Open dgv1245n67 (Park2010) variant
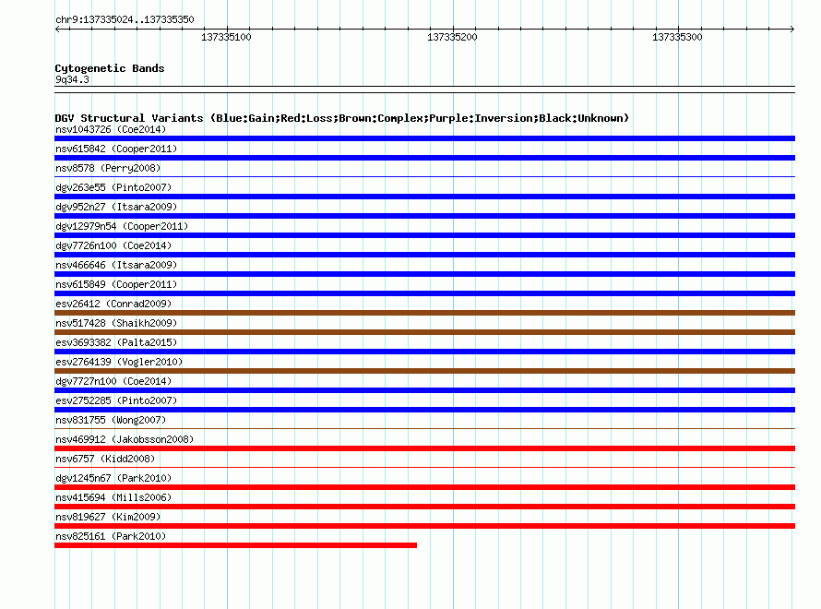821x609 pixels. point(113,478)
